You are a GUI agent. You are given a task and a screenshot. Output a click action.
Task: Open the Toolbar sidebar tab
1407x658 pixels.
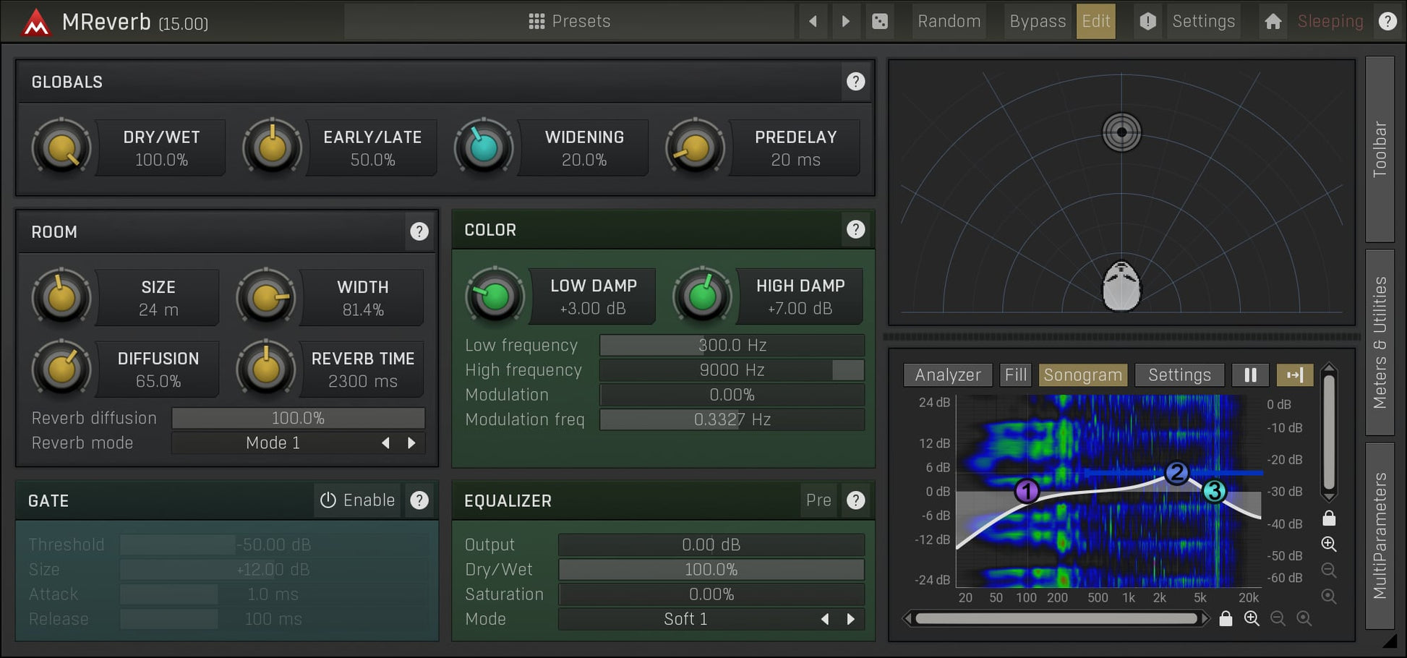tap(1380, 145)
